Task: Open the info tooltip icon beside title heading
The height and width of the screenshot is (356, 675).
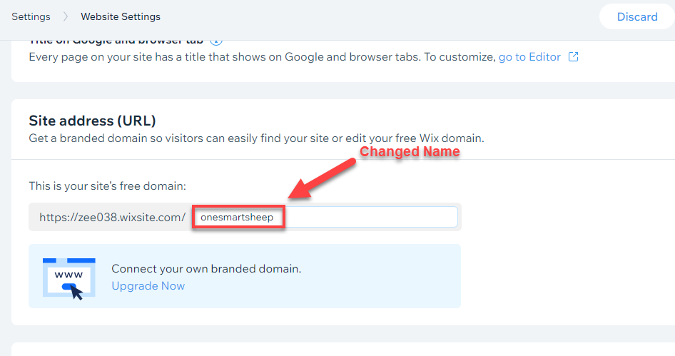Action: 216,41
